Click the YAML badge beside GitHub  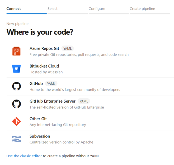[x=51, y=84]
